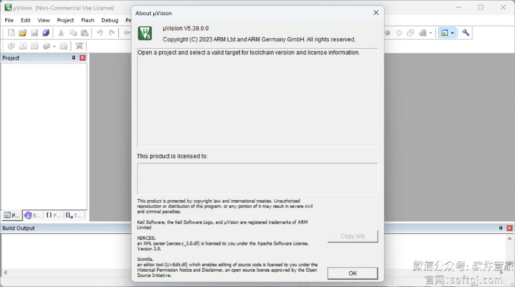Close the Build Output panel with red X
Image resolution: width=515 pixels, height=287 pixels.
point(509,228)
